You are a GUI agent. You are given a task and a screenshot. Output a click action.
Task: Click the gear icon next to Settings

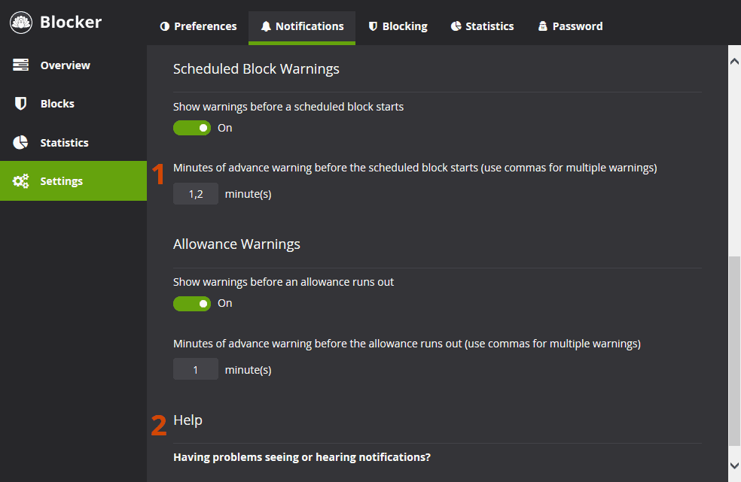pos(20,180)
